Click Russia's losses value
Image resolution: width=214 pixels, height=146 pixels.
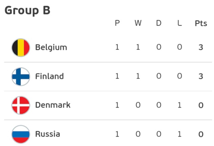[x=179, y=135]
